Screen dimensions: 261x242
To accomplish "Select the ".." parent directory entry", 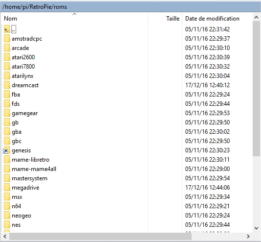I will tap(14, 29).
